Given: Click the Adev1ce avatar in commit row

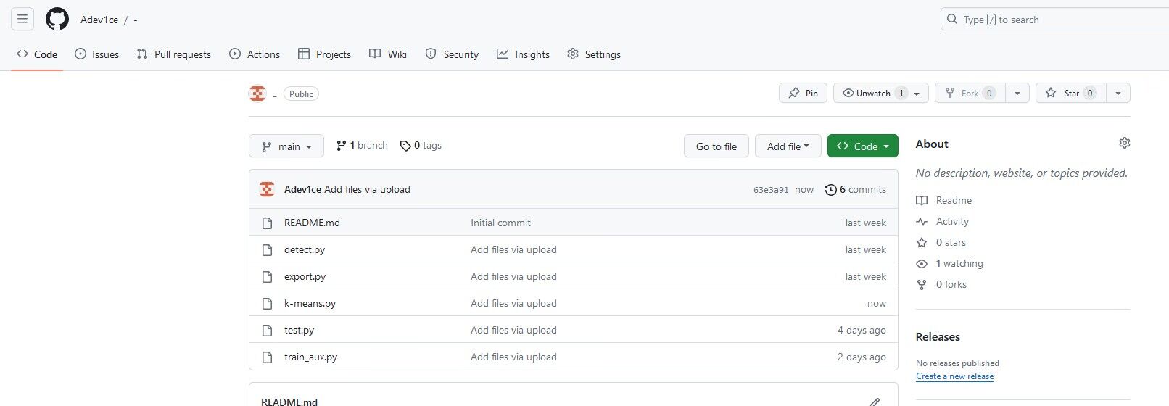Looking at the screenshot, I should 267,189.
